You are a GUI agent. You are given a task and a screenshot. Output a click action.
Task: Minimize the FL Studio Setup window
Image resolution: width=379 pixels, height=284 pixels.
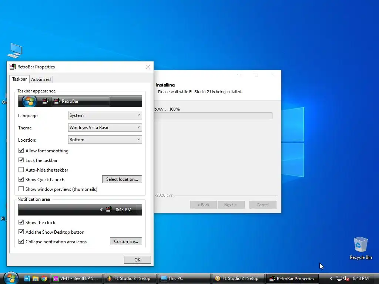[239, 75]
